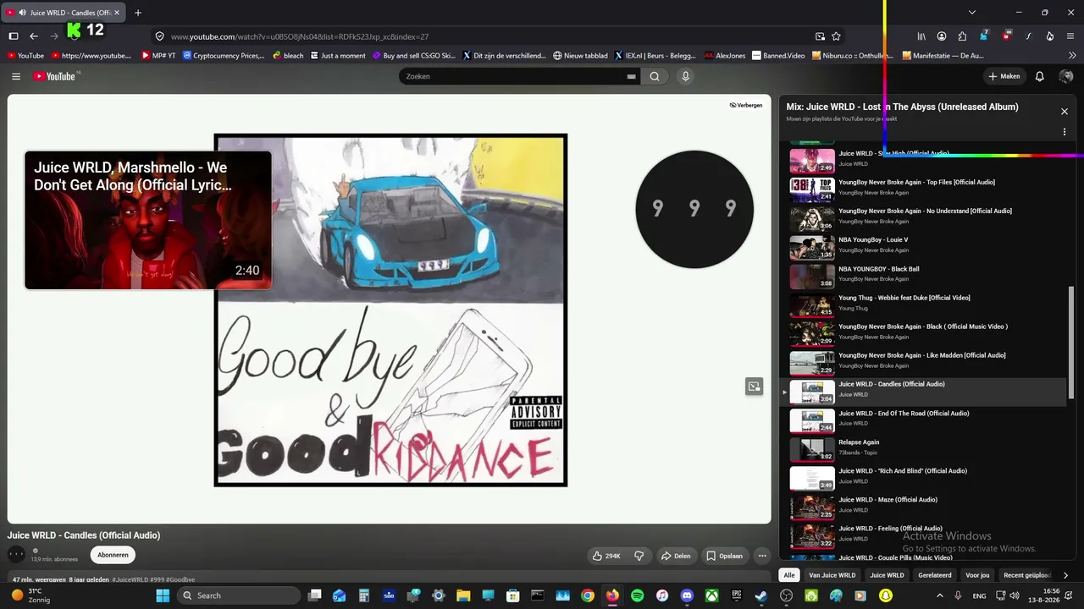Play Juice WRLD - Maze from the Mix
This screenshot has width=1084, height=609.
point(923,507)
